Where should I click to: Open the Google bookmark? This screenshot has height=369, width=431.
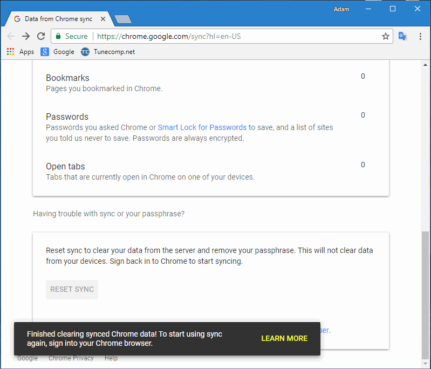(x=57, y=52)
